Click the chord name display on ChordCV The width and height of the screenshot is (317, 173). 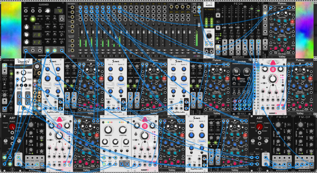click(23, 66)
